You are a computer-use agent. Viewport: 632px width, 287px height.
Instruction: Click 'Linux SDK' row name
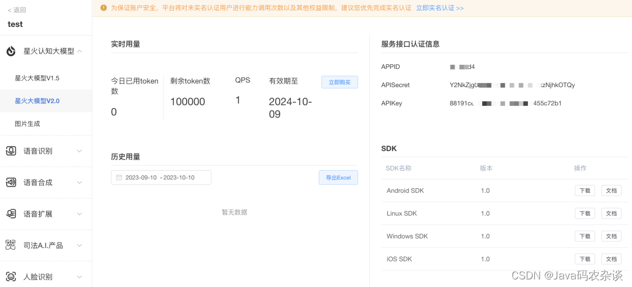pos(401,213)
